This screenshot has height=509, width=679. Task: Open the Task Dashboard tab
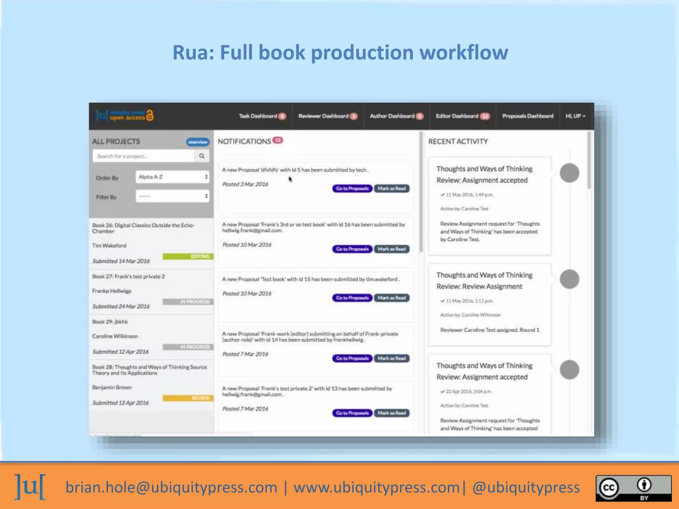click(258, 116)
